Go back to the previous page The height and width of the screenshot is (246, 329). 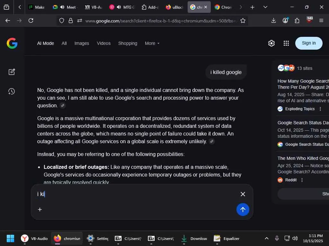pos(8,20)
